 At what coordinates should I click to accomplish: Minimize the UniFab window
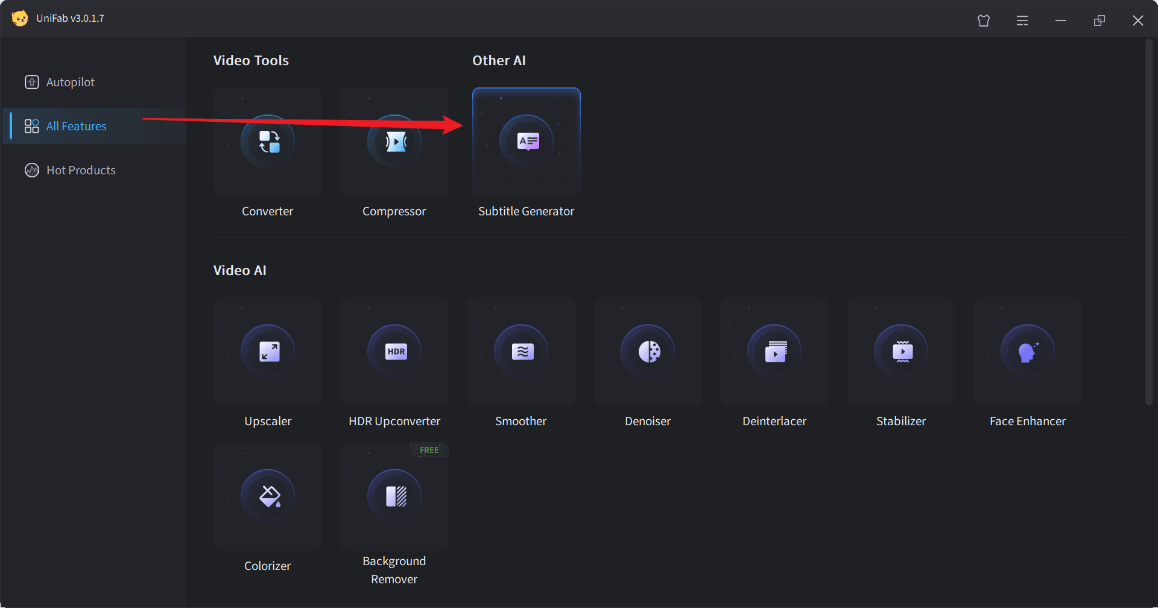pyautogui.click(x=1061, y=21)
